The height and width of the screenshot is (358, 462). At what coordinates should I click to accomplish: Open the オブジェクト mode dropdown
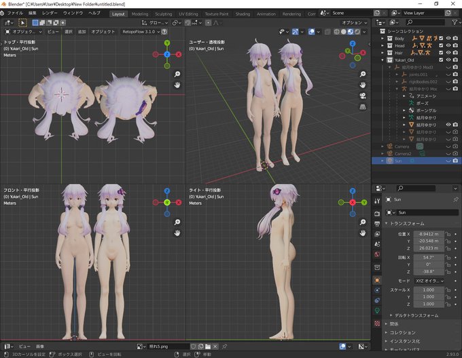(x=24, y=31)
